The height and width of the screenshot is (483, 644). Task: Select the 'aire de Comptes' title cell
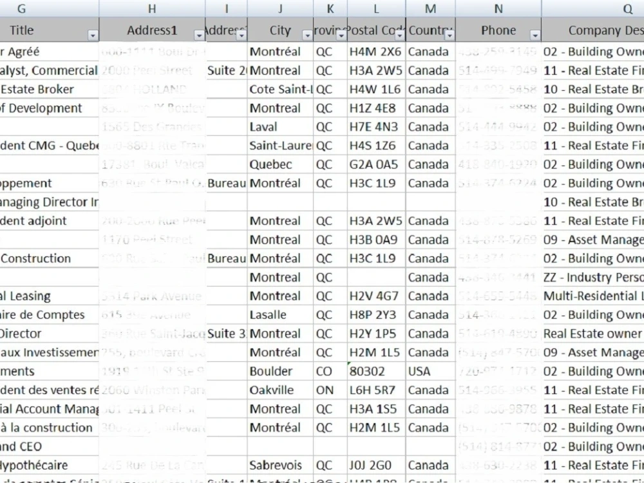click(x=50, y=315)
